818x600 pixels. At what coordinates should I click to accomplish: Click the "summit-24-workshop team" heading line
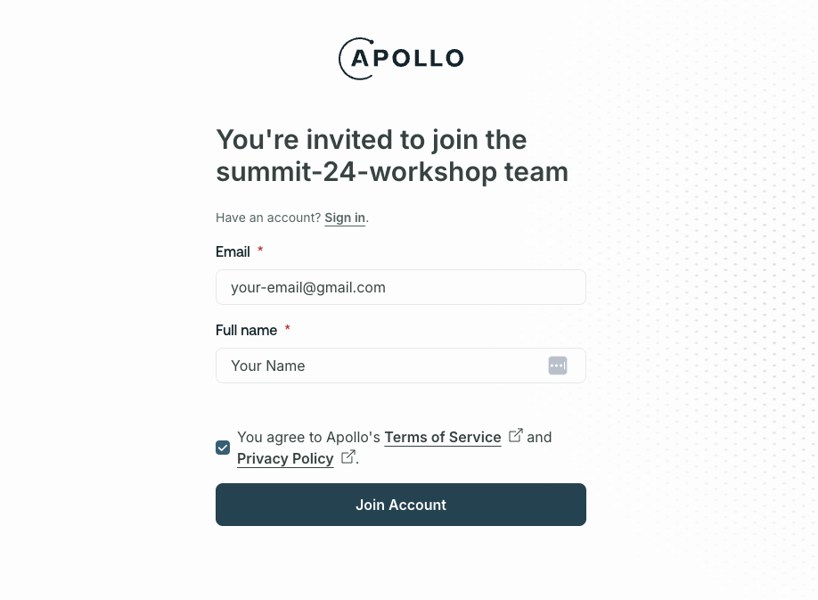[392, 172]
